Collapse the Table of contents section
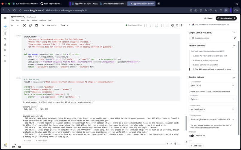The height and width of the screenshot is (150, 241). pyautogui.click(x=234, y=46)
